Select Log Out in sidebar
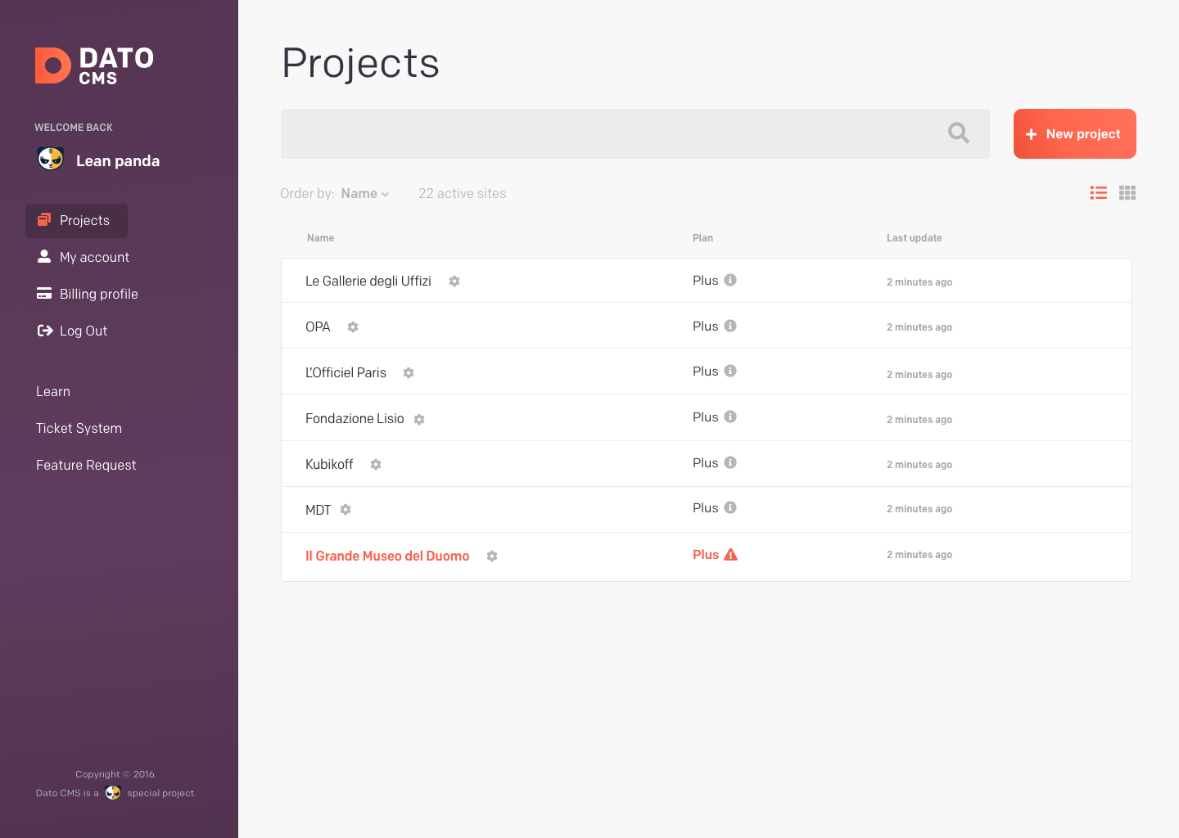This screenshot has height=838, width=1179. coord(72,331)
